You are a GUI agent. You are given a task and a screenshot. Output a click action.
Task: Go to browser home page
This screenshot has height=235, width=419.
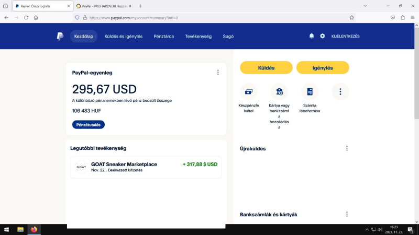tap(36, 18)
